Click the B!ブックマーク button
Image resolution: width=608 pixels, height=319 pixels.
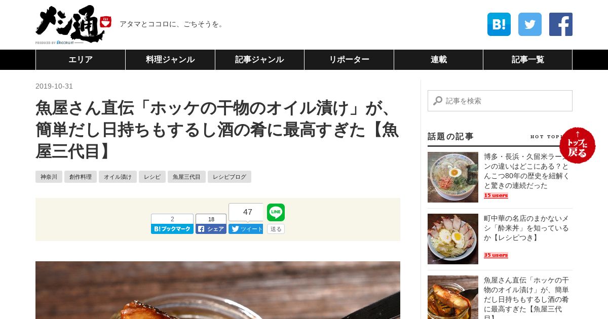pyautogui.click(x=172, y=229)
